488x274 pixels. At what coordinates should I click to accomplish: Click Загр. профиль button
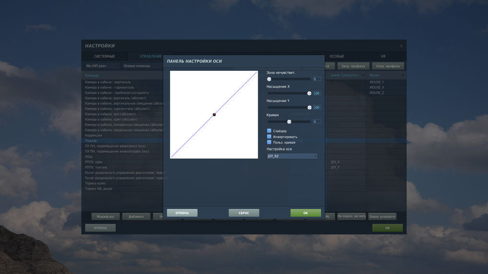[353, 66]
